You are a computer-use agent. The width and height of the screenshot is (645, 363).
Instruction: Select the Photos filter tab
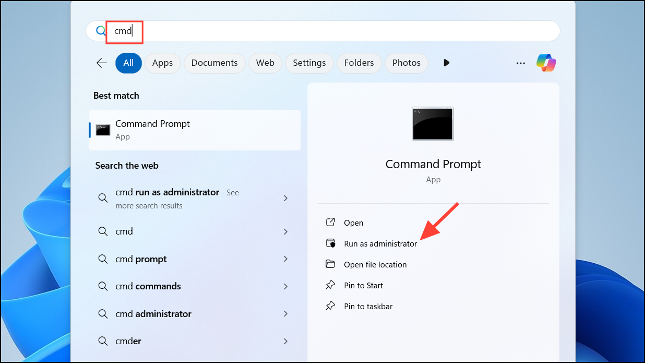(x=406, y=63)
